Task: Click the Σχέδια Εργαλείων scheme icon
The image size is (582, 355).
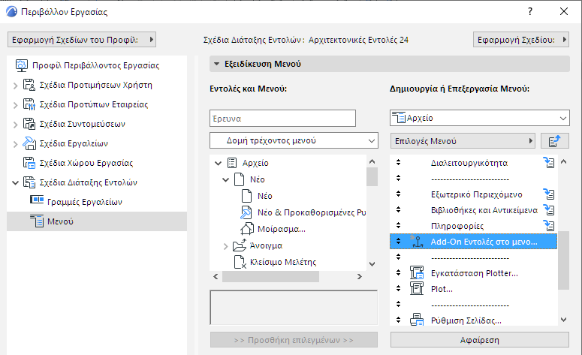Action: pyautogui.click(x=29, y=143)
